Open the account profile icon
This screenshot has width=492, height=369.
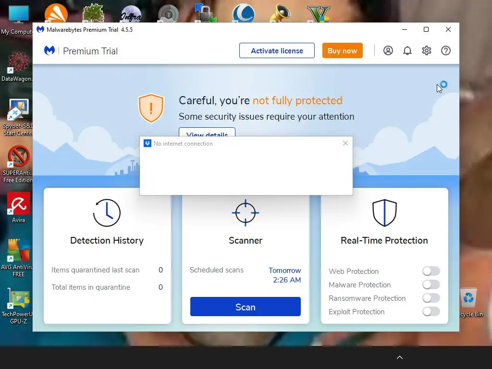pyautogui.click(x=388, y=50)
